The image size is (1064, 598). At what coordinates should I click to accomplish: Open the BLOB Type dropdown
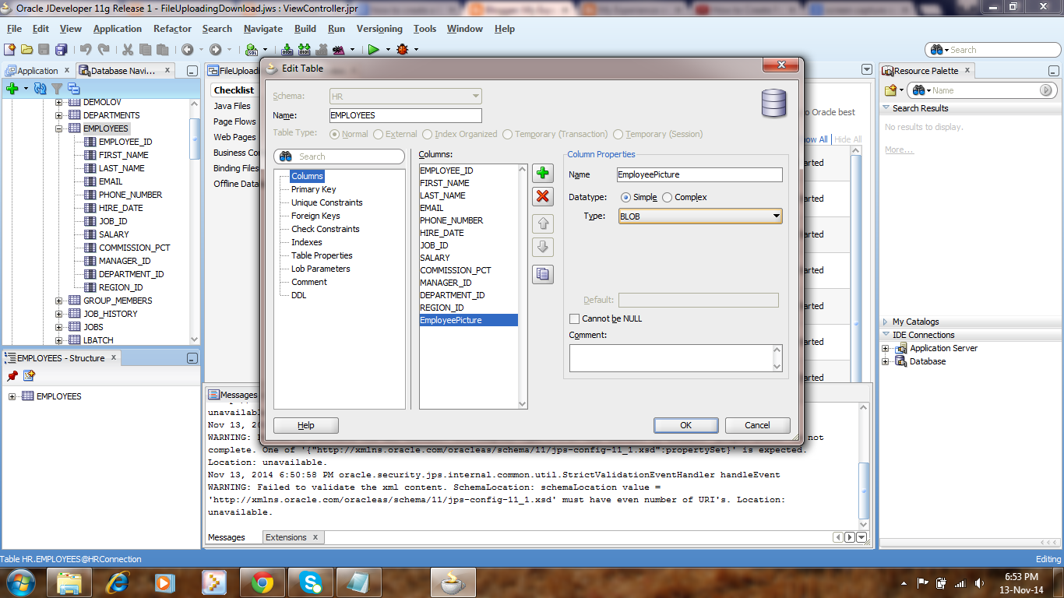pyautogui.click(x=775, y=216)
